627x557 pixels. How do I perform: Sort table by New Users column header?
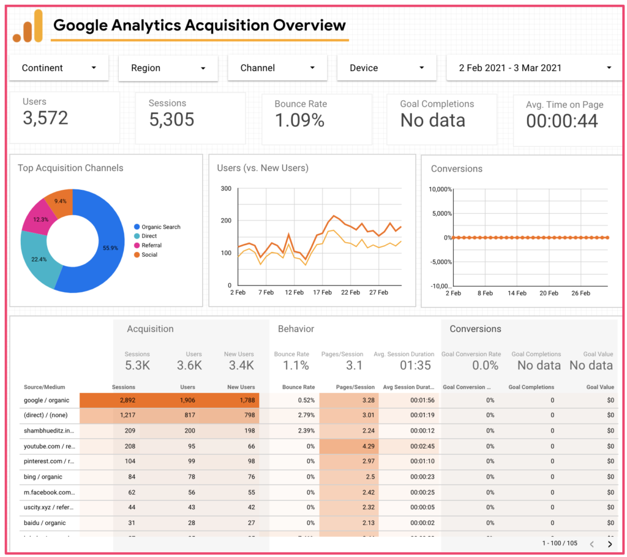[x=241, y=387]
